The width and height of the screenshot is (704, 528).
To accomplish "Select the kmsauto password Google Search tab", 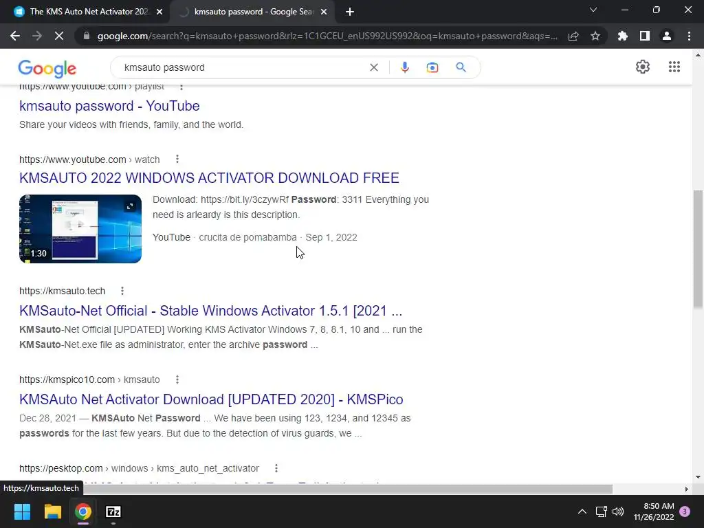I will pos(252,12).
